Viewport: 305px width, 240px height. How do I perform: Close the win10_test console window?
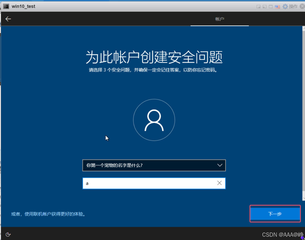point(302,7)
